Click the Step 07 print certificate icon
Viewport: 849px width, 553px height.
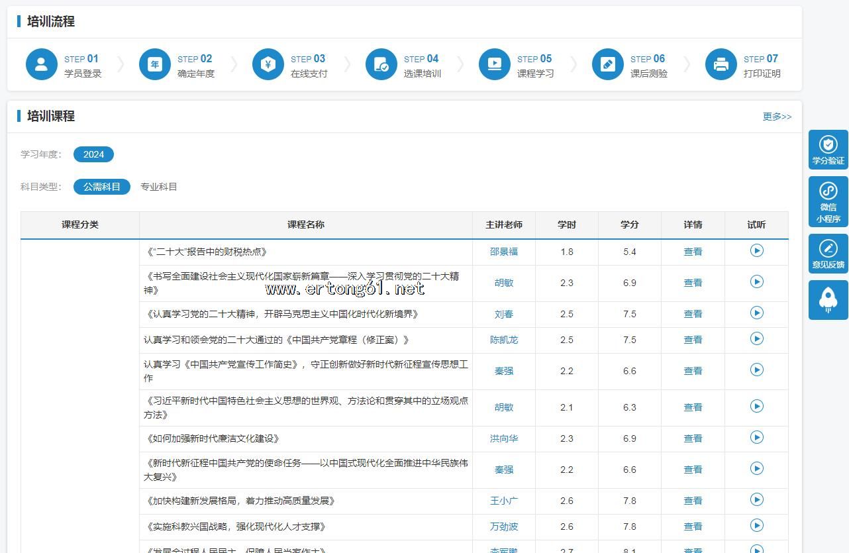pyautogui.click(x=721, y=64)
